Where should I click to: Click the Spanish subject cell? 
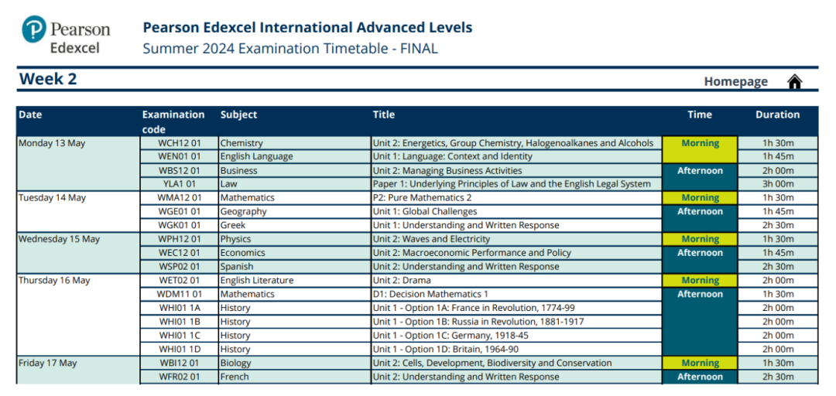point(295,267)
